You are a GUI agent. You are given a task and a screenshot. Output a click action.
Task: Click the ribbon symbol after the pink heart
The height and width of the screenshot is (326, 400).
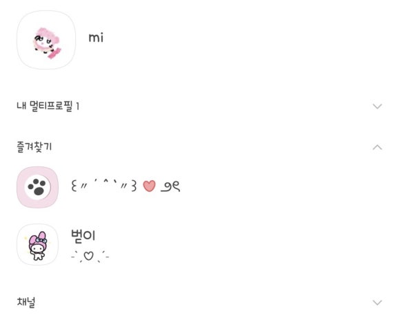(170, 186)
